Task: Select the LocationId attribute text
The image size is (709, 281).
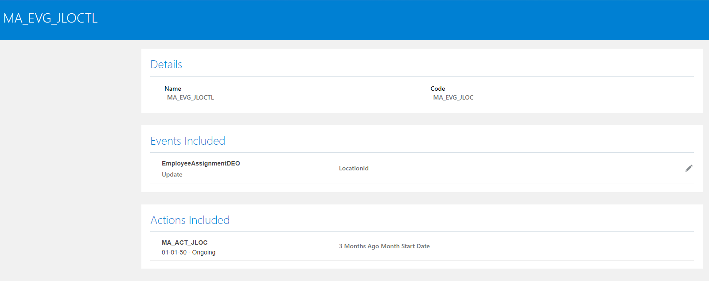Action: coord(354,168)
